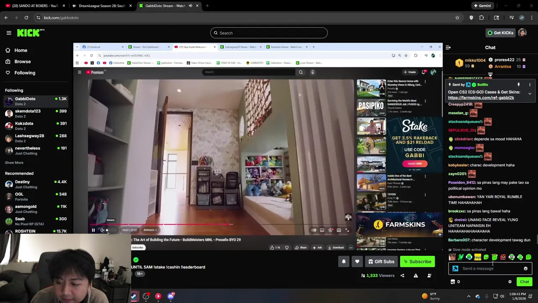Image resolution: width=538 pixels, height=303 pixels.
Task: Focus the Kick Search box
Action: tap(269, 33)
